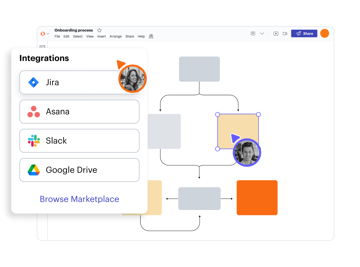
Task: Click the Lucidchart logo icon
Action: click(43, 34)
